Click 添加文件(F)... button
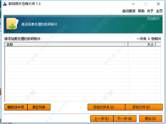The image size is (166, 124). (x=144, y=107)
